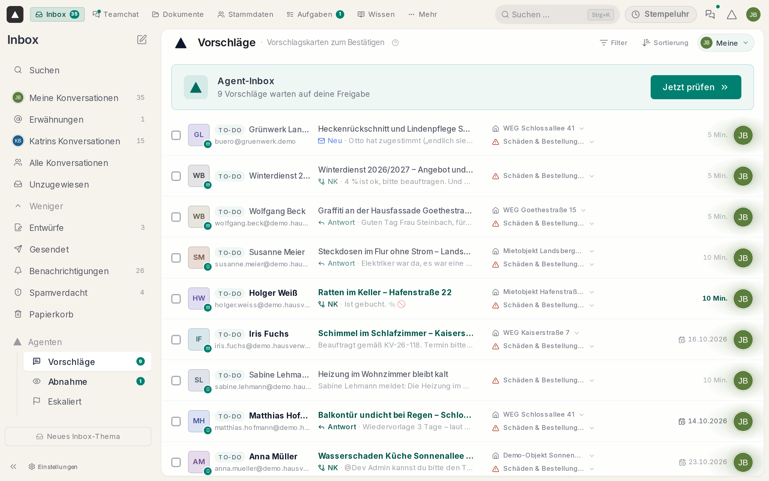Select checkbox for Susanne Meier row
This screenshot has width=769, height=481.
click(176, 258)
